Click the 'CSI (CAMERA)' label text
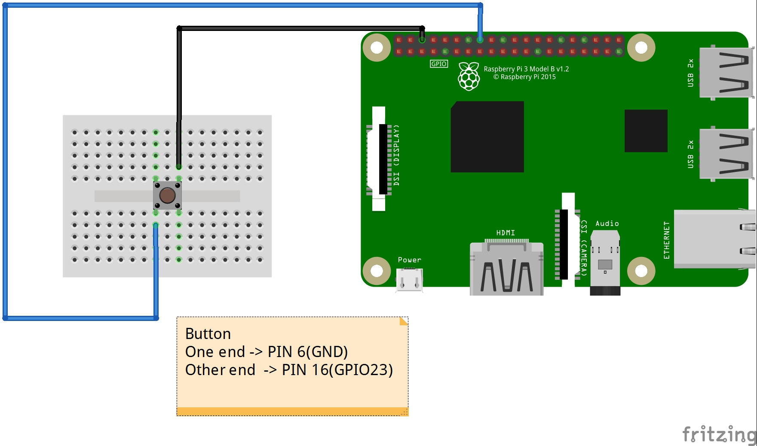757x446 pixels. pos(584,248)
